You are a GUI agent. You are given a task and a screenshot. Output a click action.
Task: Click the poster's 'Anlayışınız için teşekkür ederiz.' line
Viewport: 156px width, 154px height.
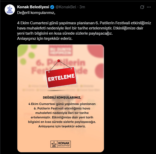[x=62, y=126]
